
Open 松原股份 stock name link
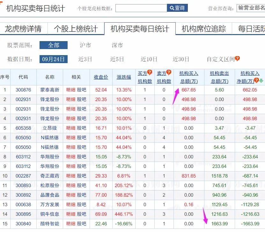(50, 185)
